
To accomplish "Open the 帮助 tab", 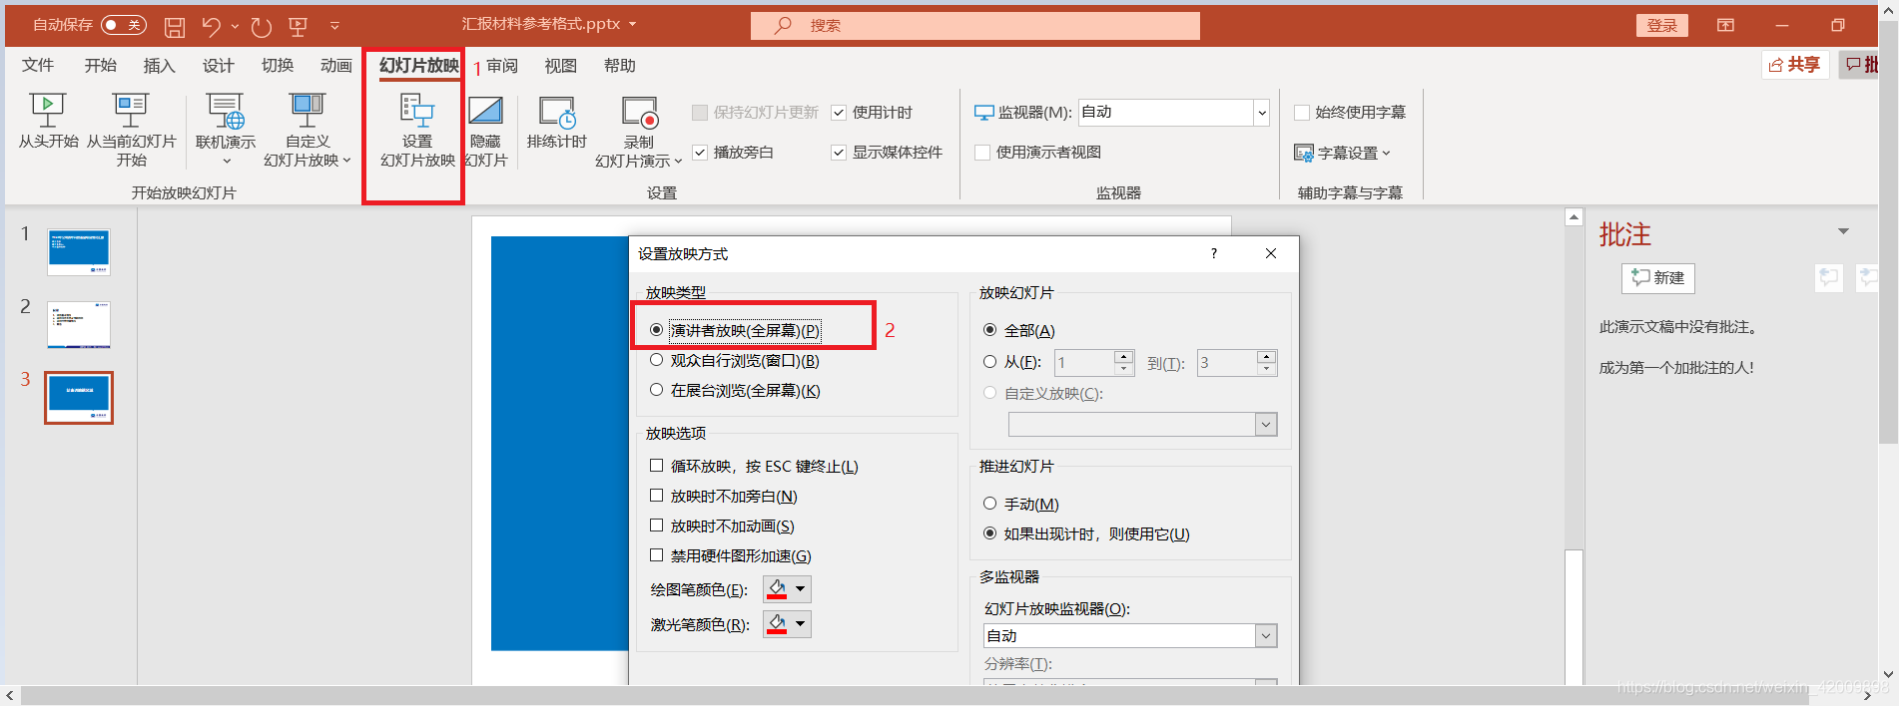I will pos(619,66).
